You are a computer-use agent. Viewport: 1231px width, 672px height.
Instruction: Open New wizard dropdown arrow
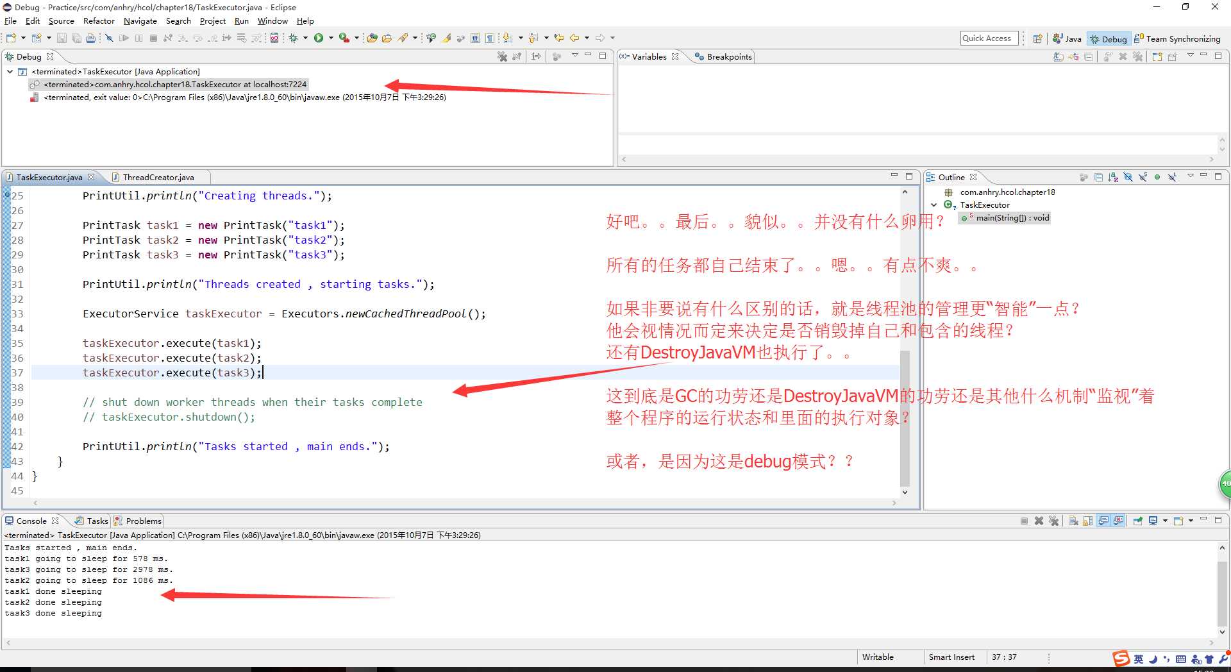(23, 38)
